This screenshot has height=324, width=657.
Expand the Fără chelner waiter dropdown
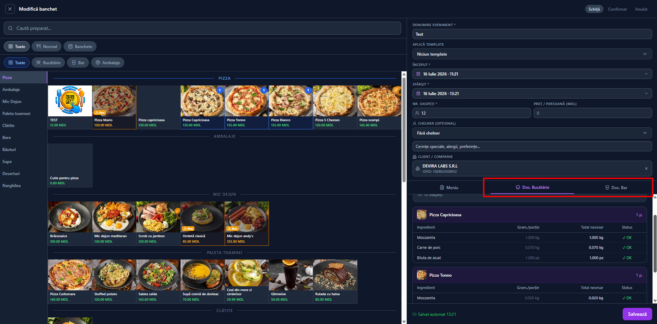coord(532,133)
